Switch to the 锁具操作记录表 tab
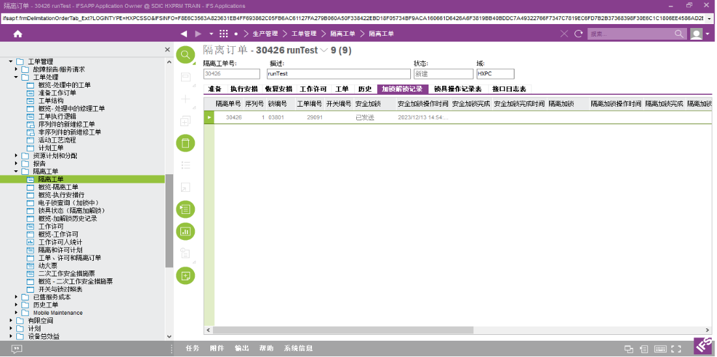Image resolution: width=717 pixels, height=357 pixels. coord(458,89)
